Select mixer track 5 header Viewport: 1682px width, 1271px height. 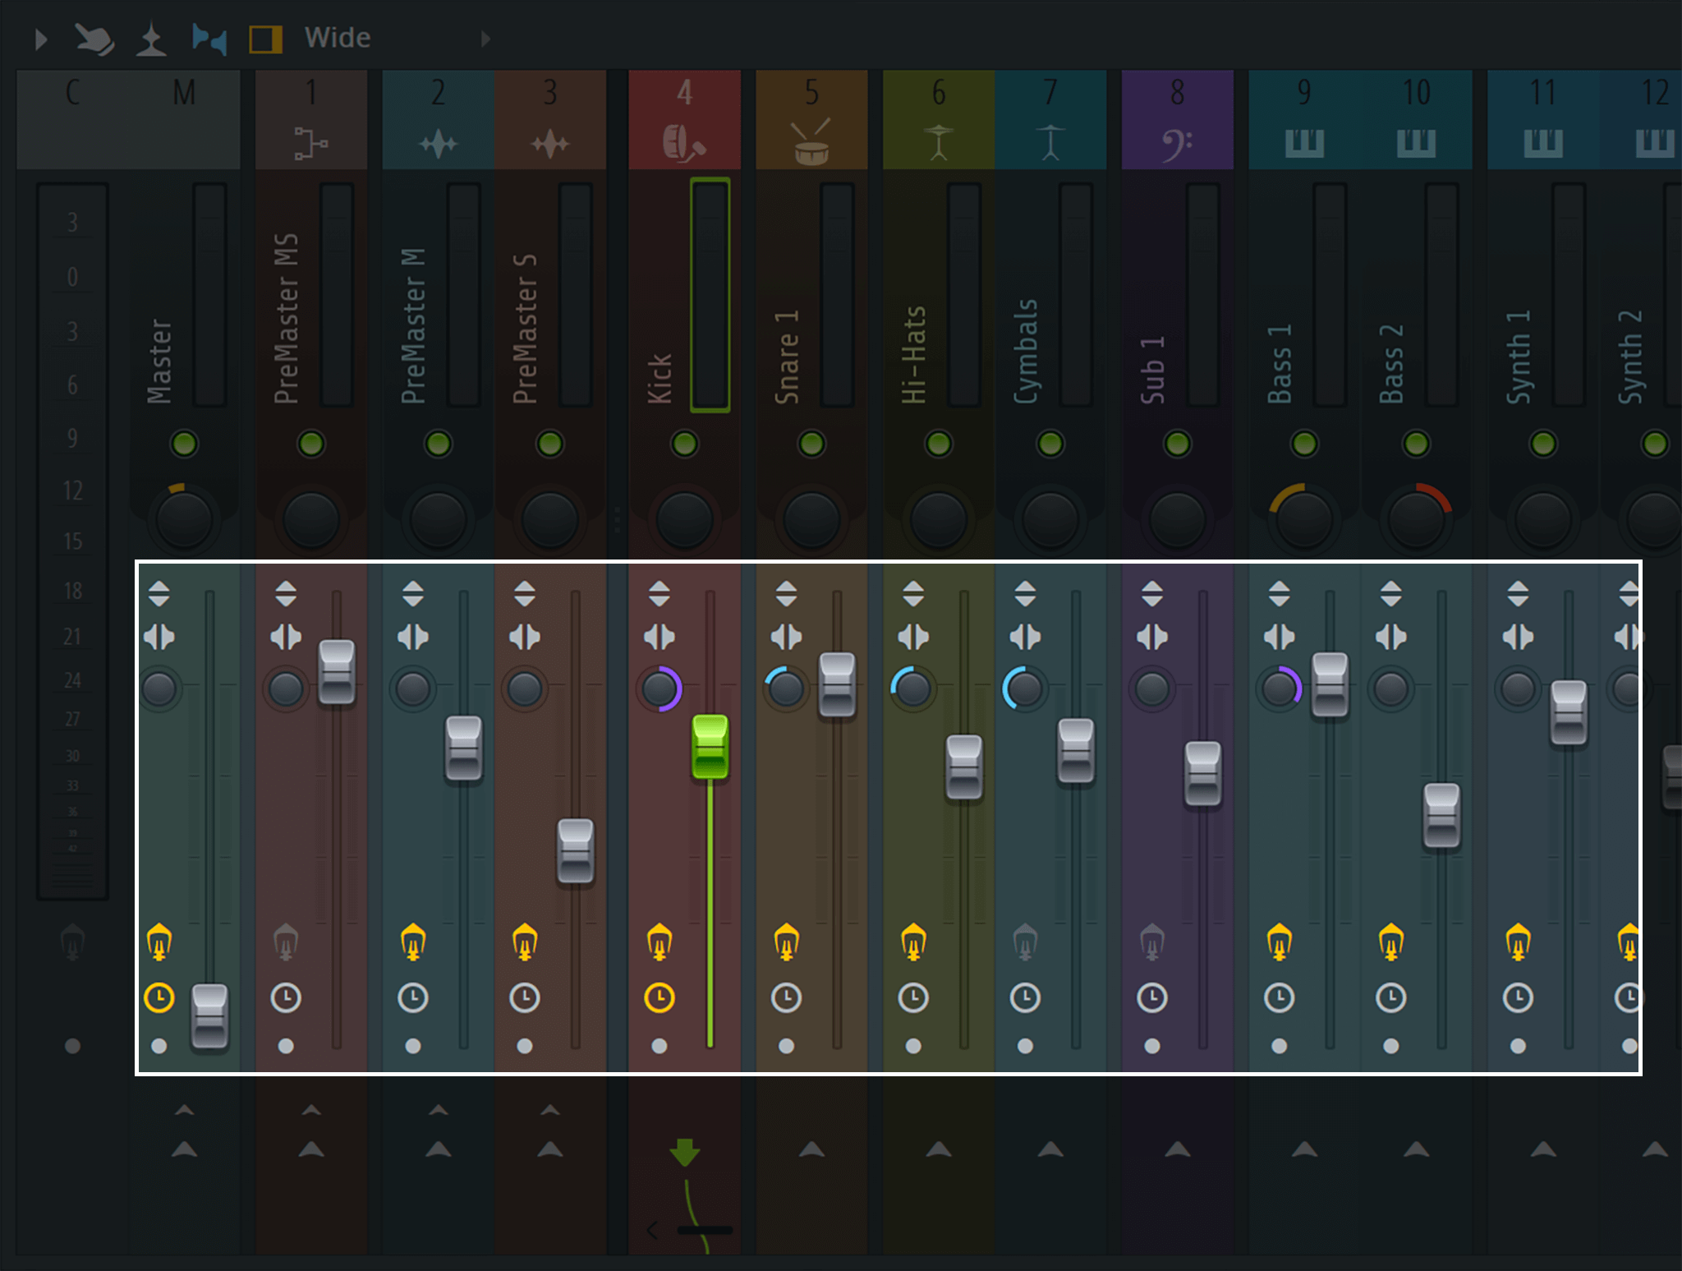(811, 120)
